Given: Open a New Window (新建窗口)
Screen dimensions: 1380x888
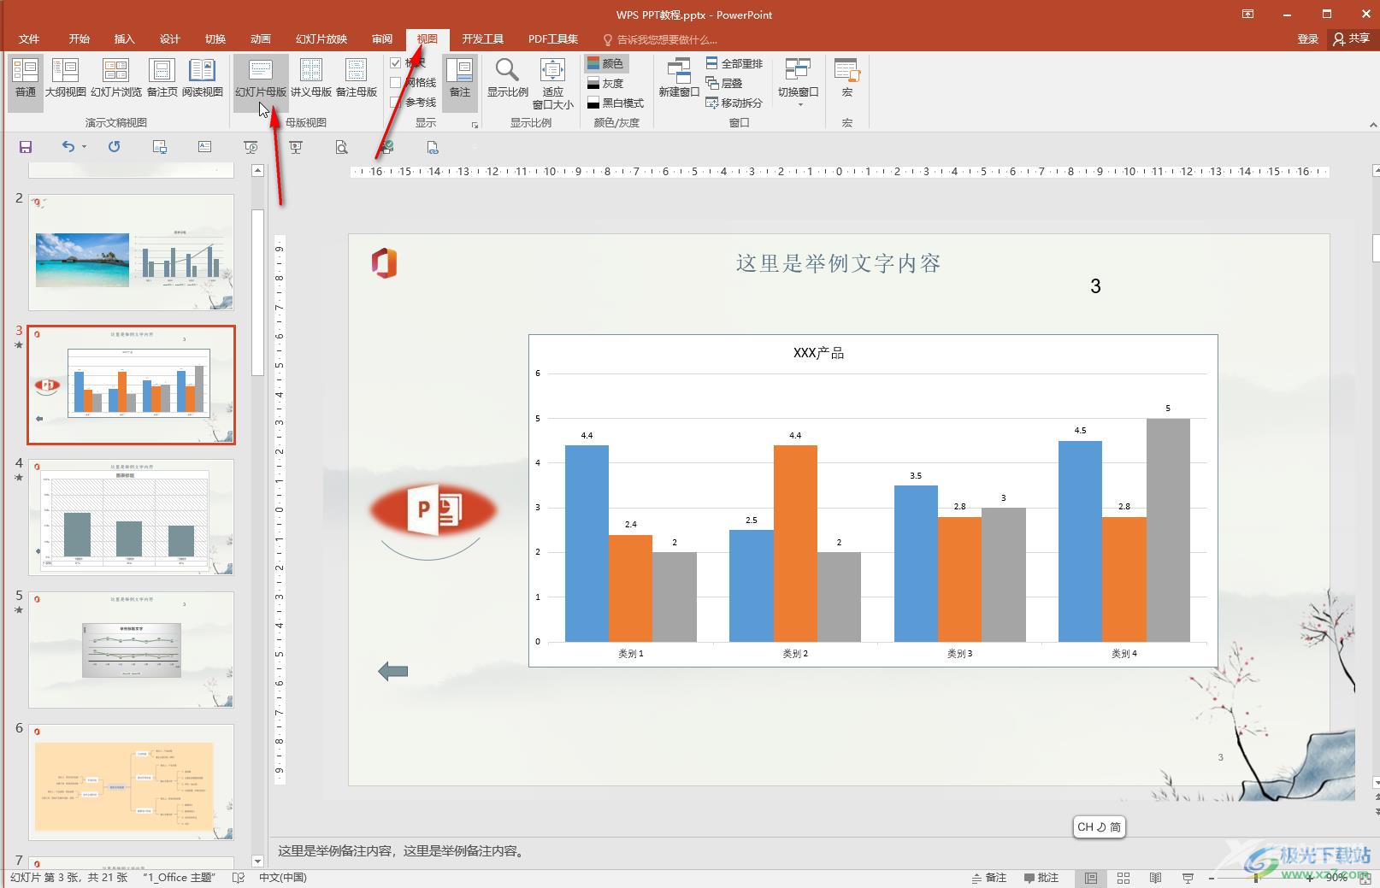Looking at the screenshot, I should (679, 79).
